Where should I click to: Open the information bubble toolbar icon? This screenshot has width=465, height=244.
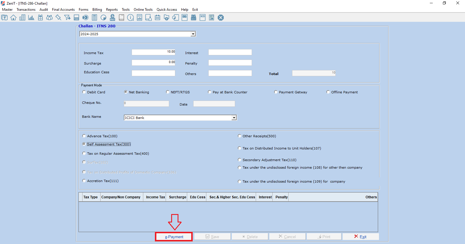click(130, 17)
